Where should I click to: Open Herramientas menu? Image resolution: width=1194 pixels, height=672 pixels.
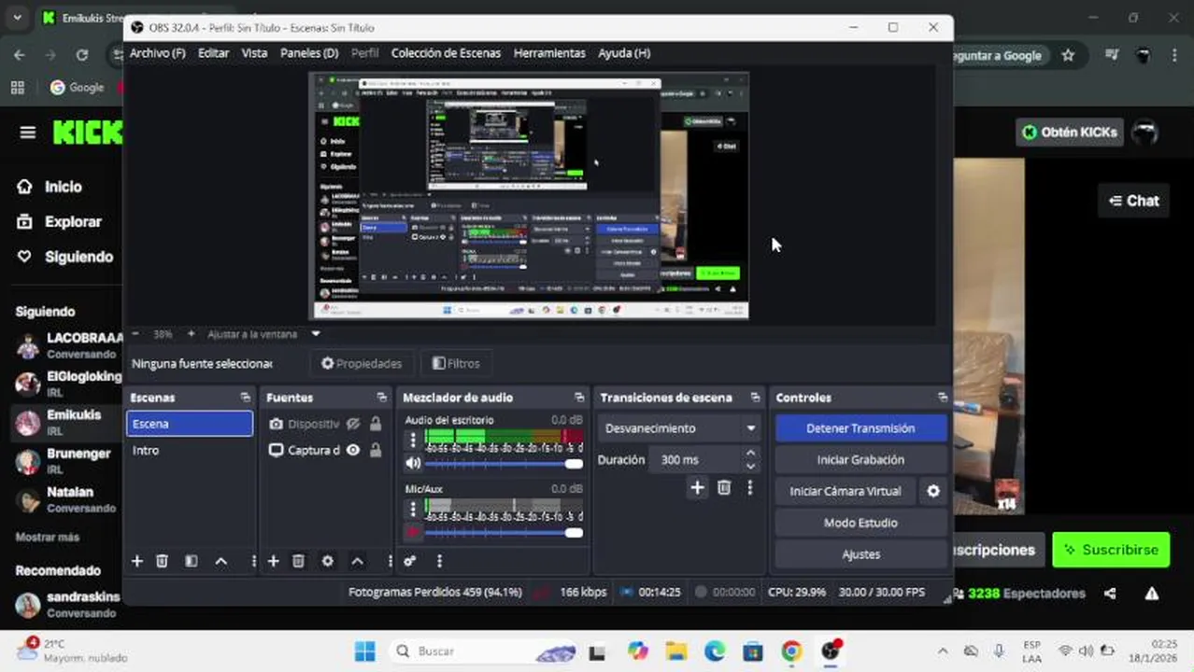(549, 53)
